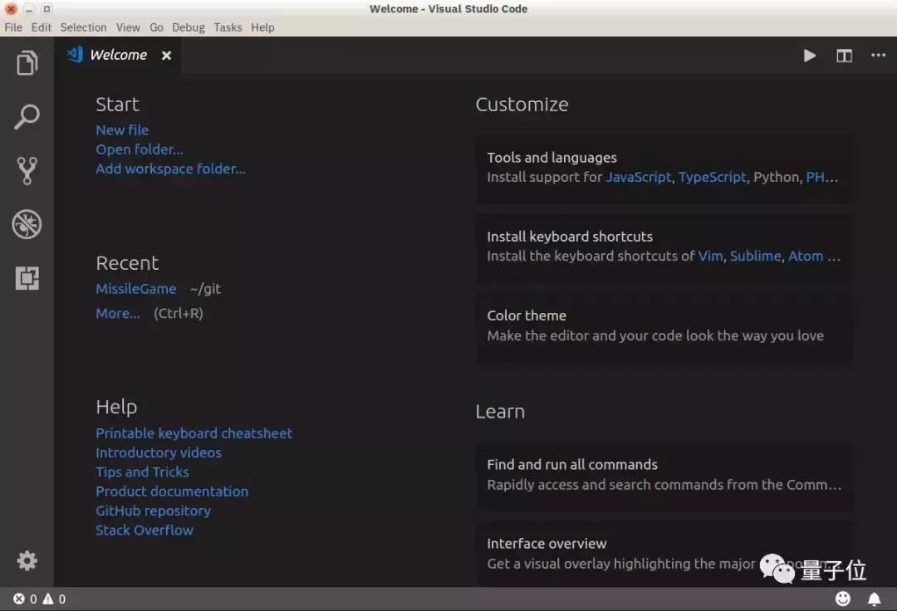This screenshot has width=897, height=611.
Task: Open the Manage settings gear icon
Action: coord(27,560)
